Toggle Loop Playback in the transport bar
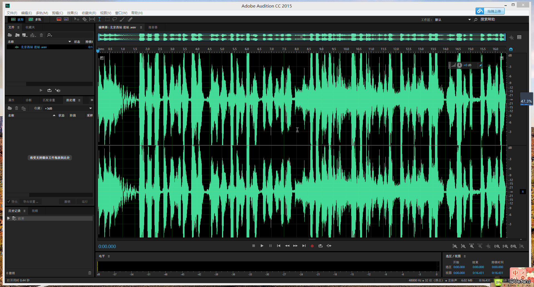The width and height of the screenshot is (534, 287). [320, 246]
